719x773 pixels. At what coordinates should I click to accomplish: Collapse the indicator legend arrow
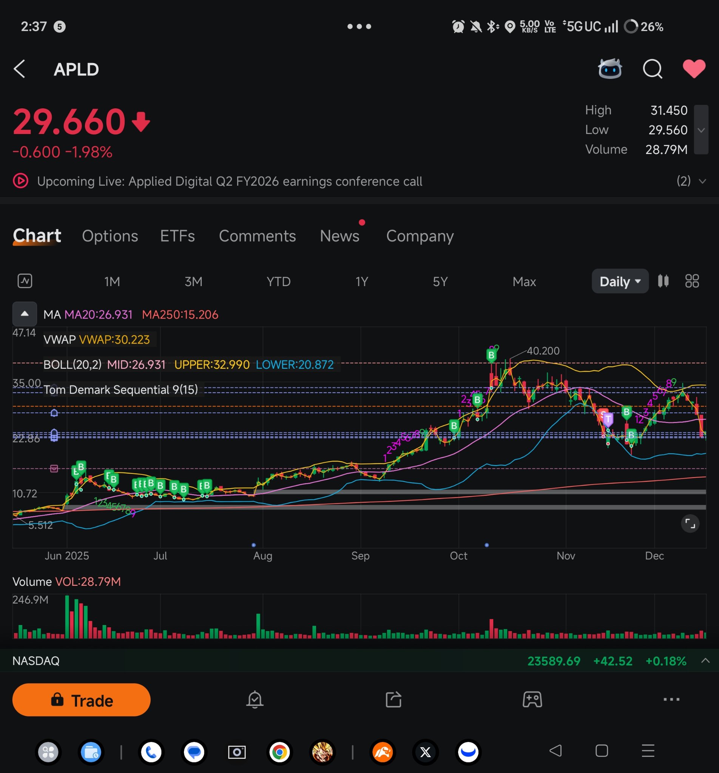(x=25, y=314)
